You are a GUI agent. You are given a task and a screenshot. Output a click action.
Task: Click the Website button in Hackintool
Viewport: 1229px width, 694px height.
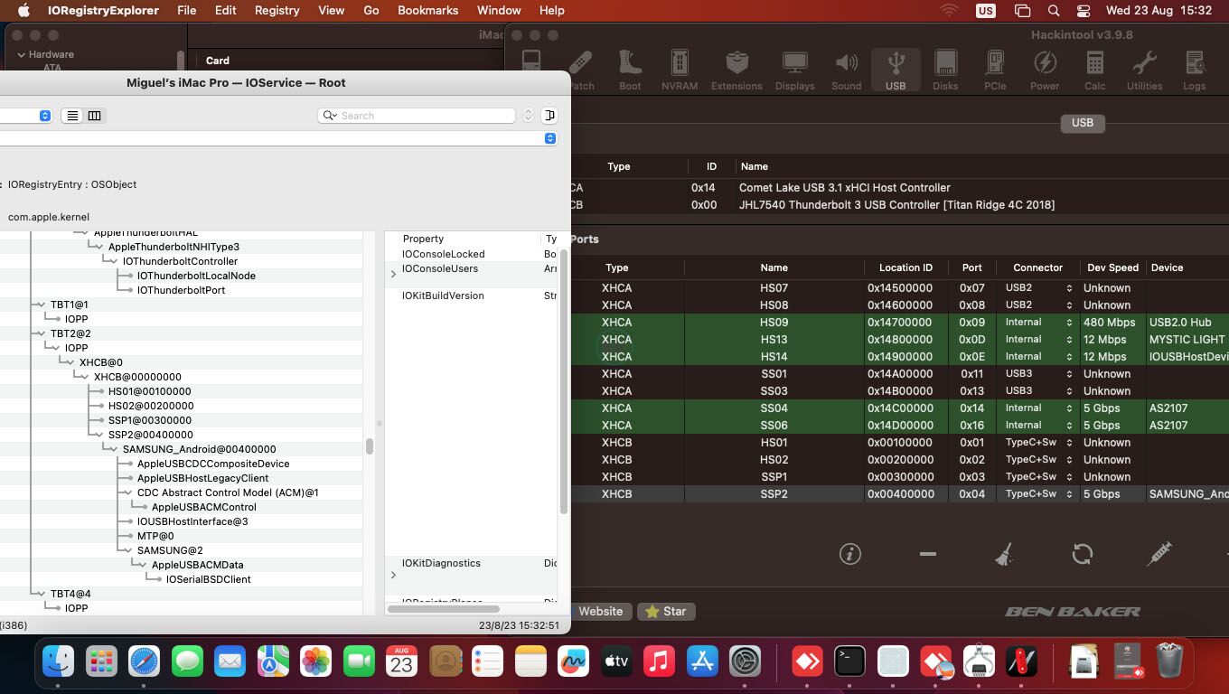600,612
